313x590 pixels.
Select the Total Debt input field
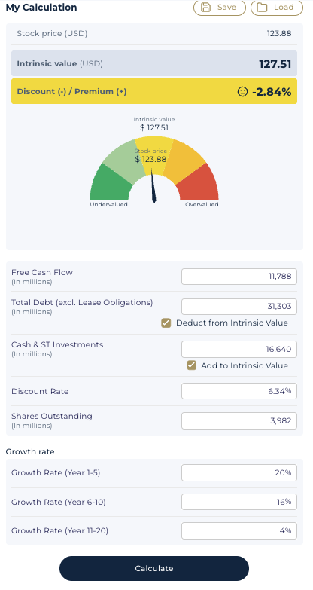coord(239,306)
